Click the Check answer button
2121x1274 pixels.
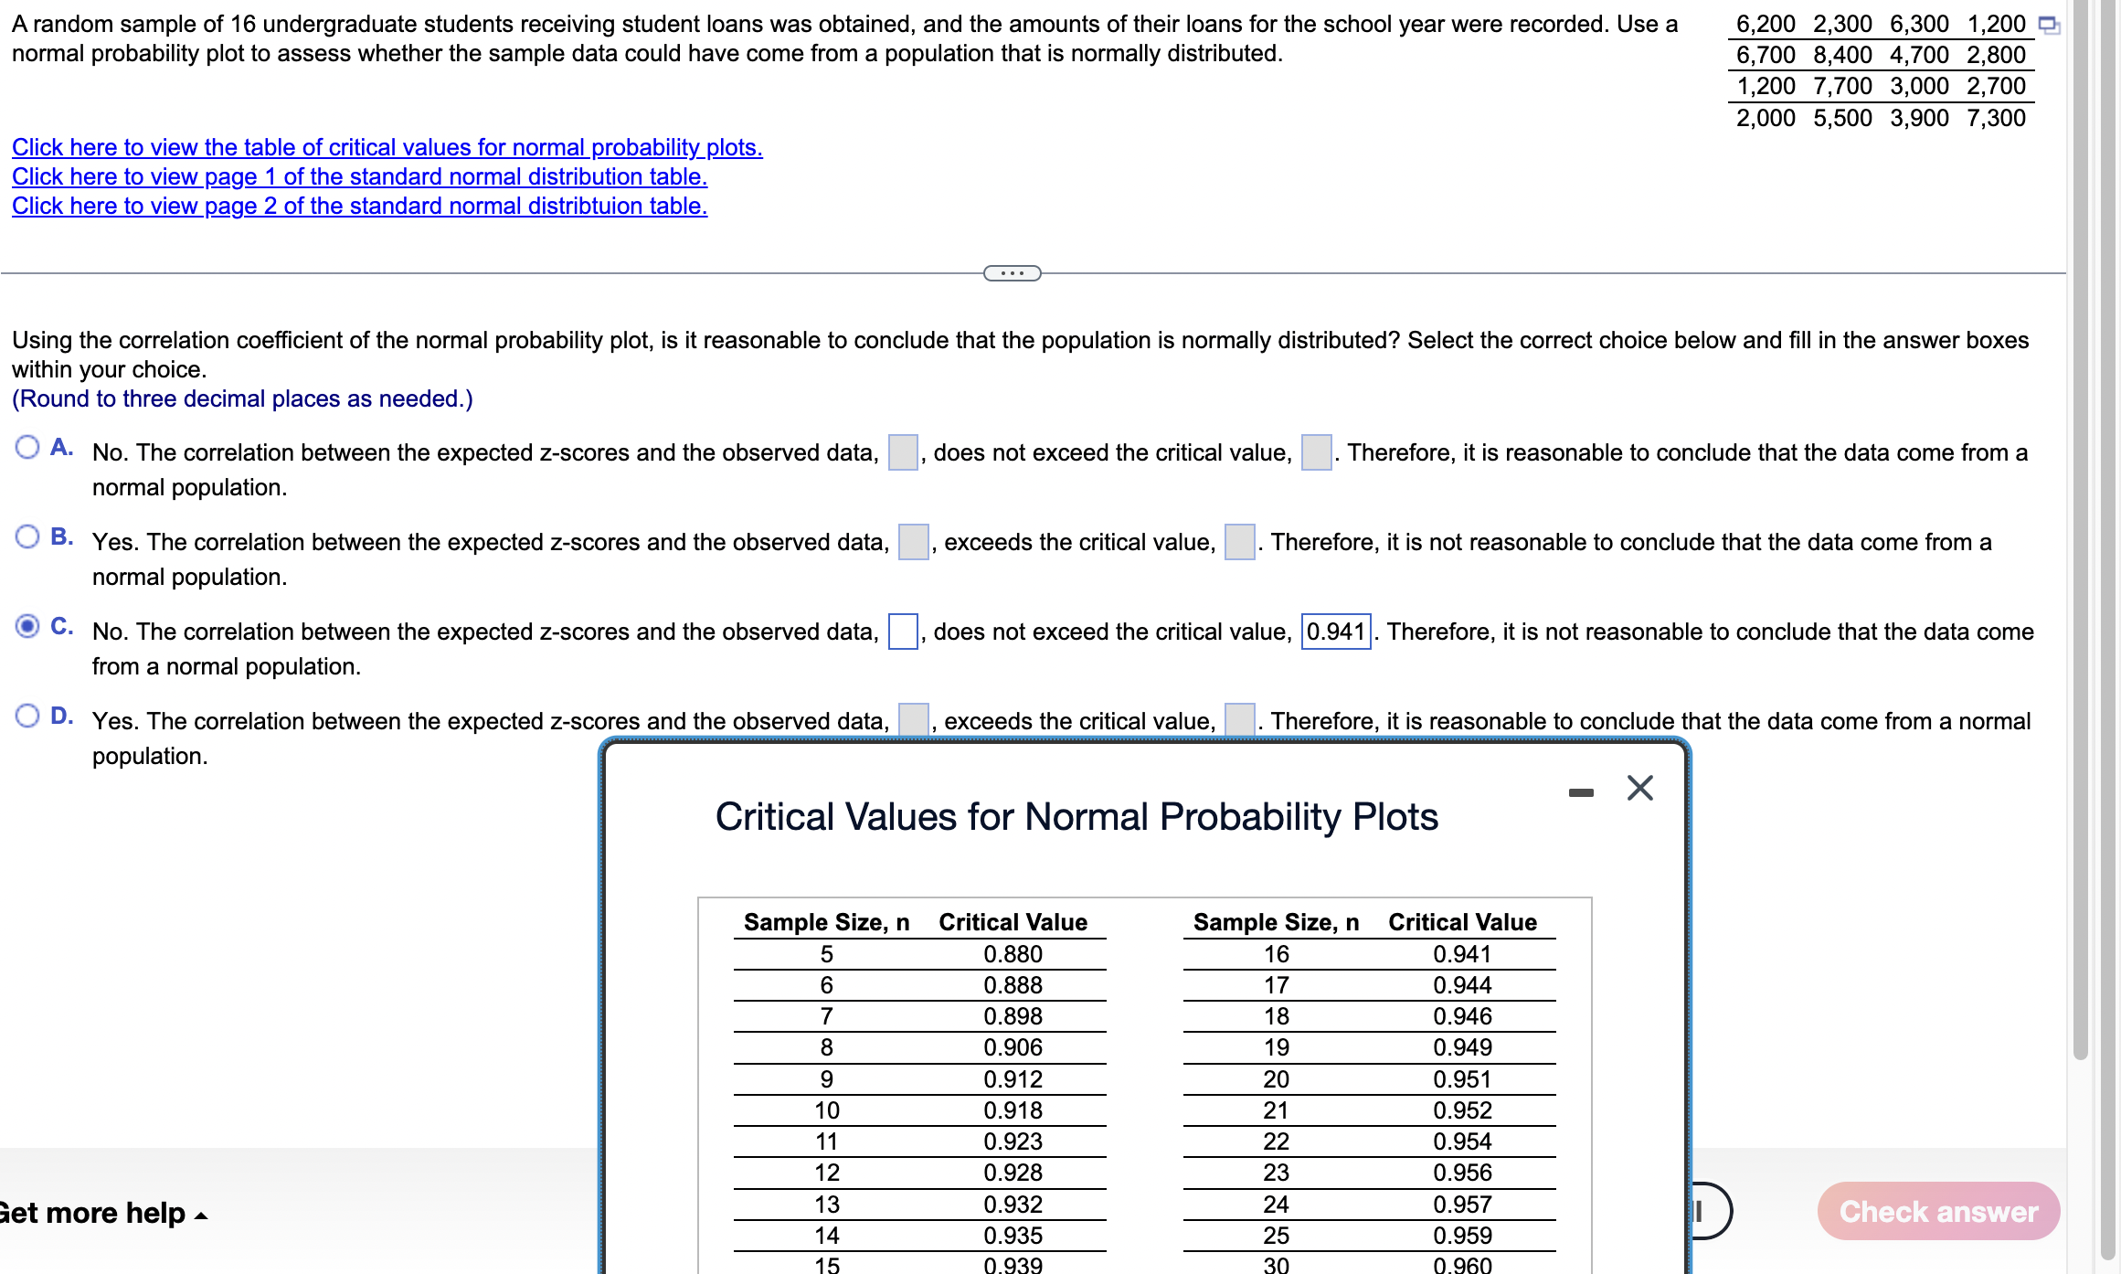(x=1938, y=1211)
